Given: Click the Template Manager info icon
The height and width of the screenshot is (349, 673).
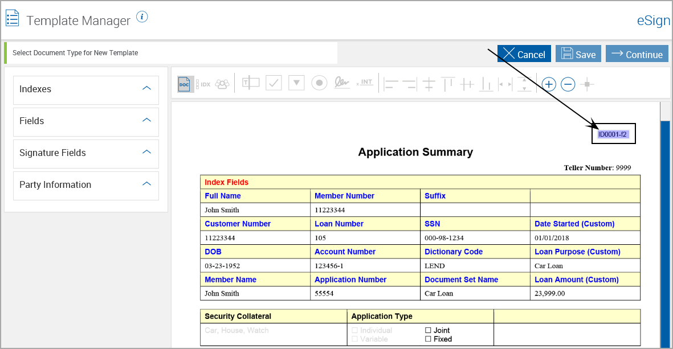Looking at the screenshot, I should [x=142, y=17].
